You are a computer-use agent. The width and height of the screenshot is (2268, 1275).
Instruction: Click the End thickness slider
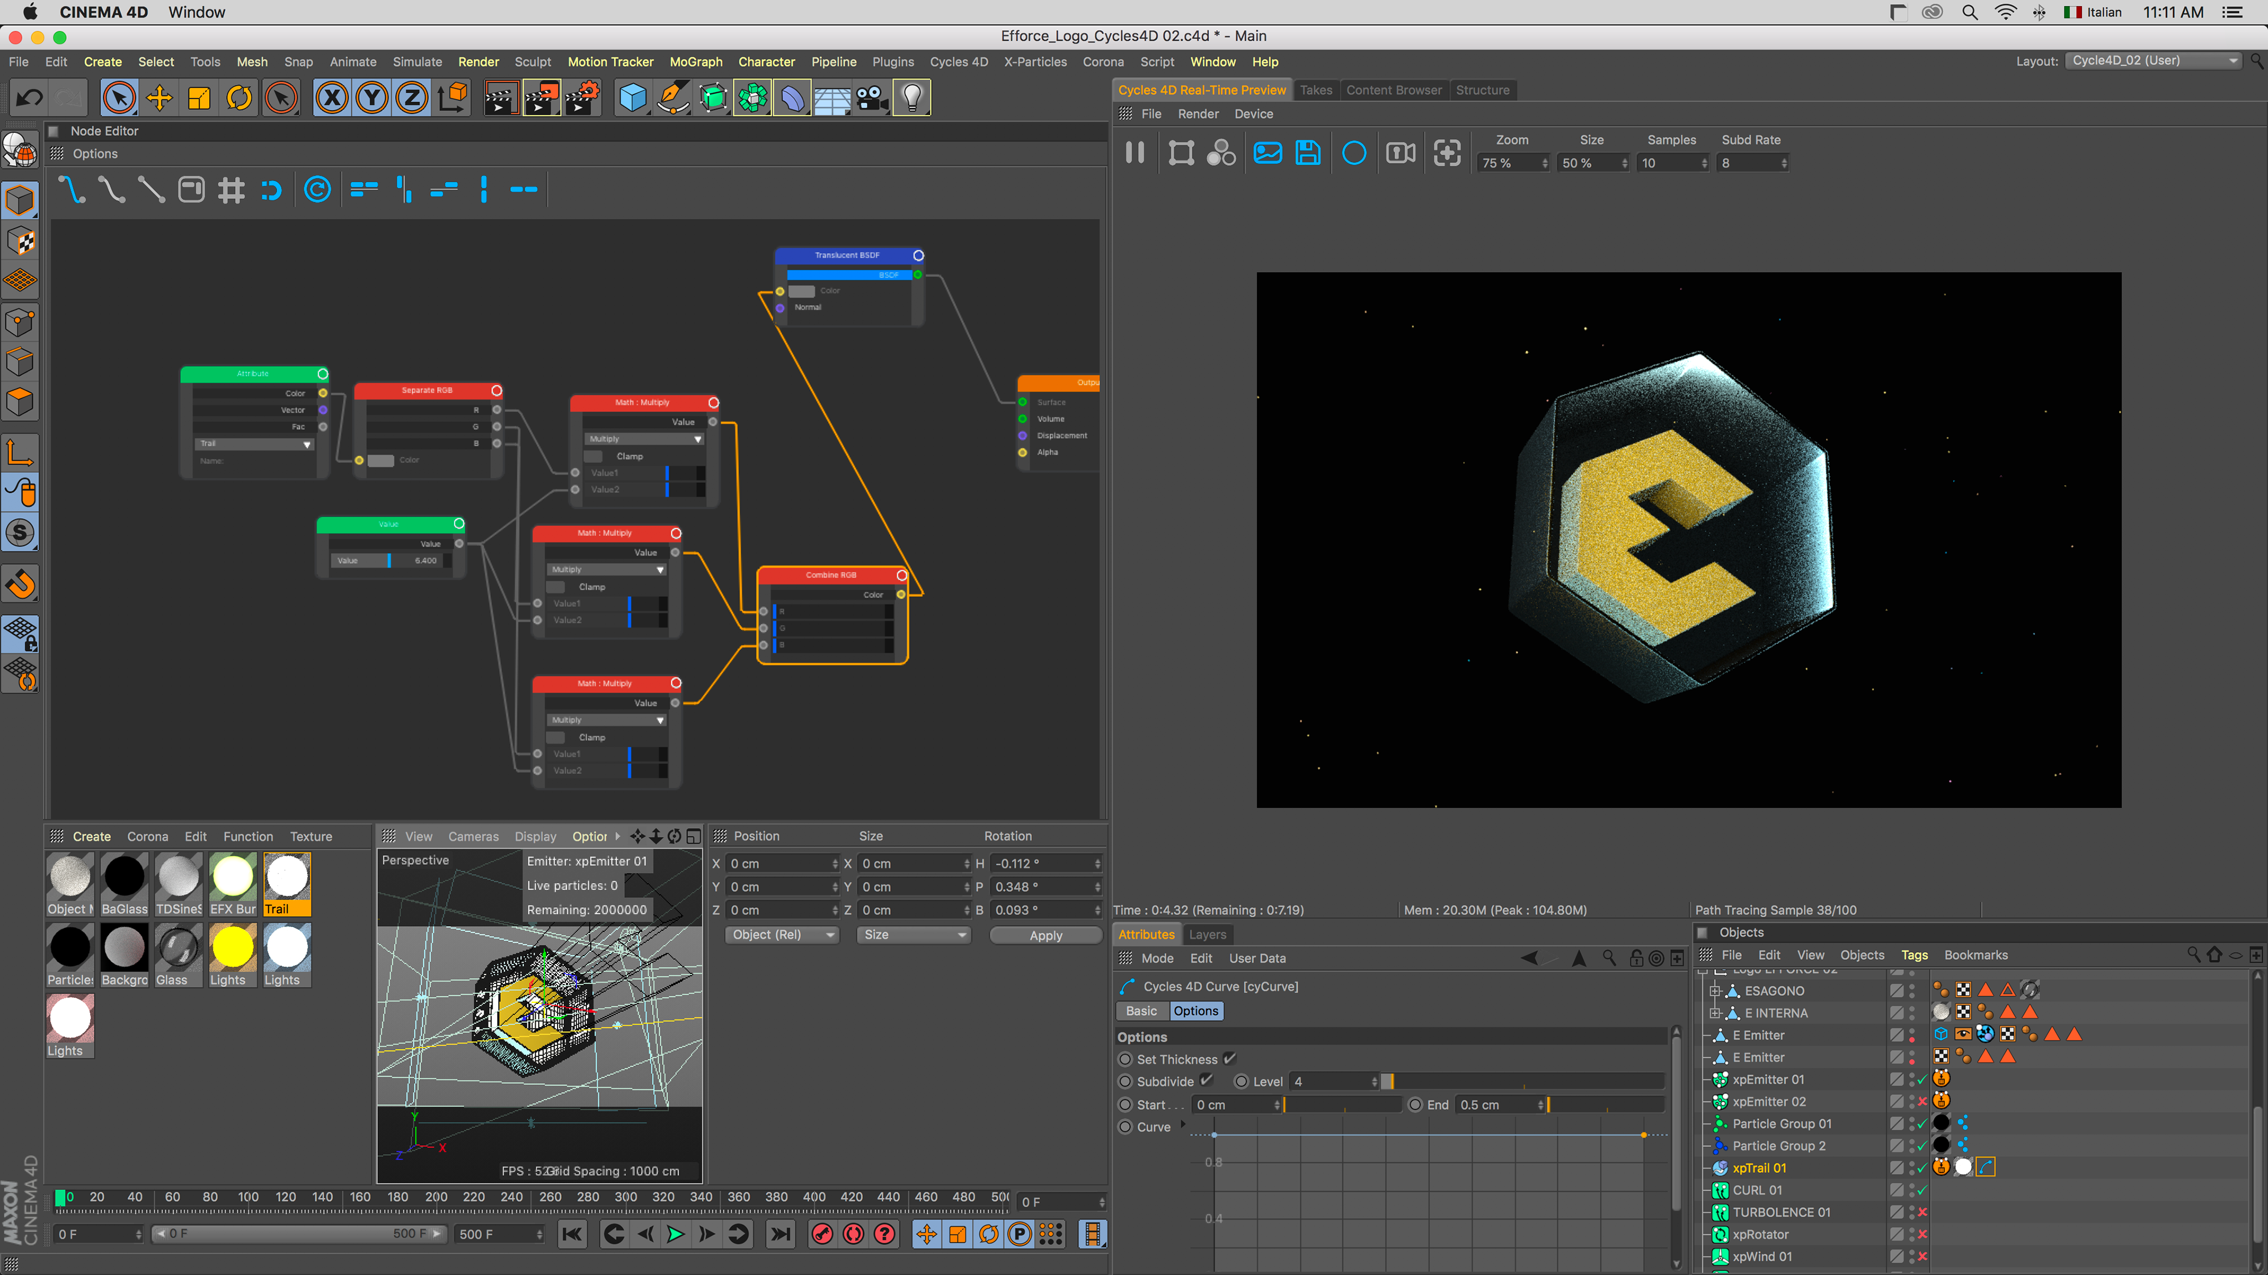pos(1605,1104)
